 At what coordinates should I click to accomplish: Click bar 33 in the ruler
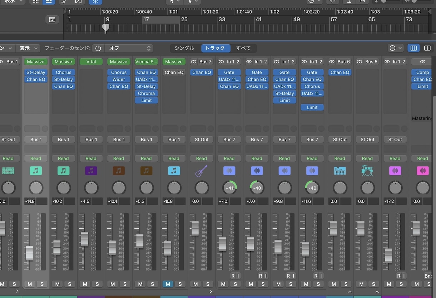coord(222,20)
